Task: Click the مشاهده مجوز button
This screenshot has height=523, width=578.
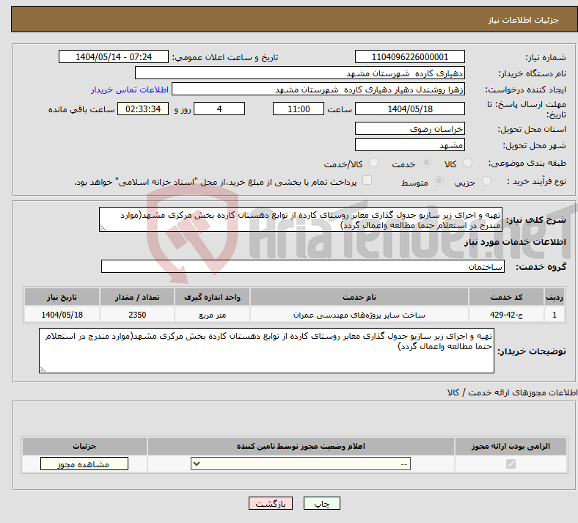Action: [x=84, y=464]
